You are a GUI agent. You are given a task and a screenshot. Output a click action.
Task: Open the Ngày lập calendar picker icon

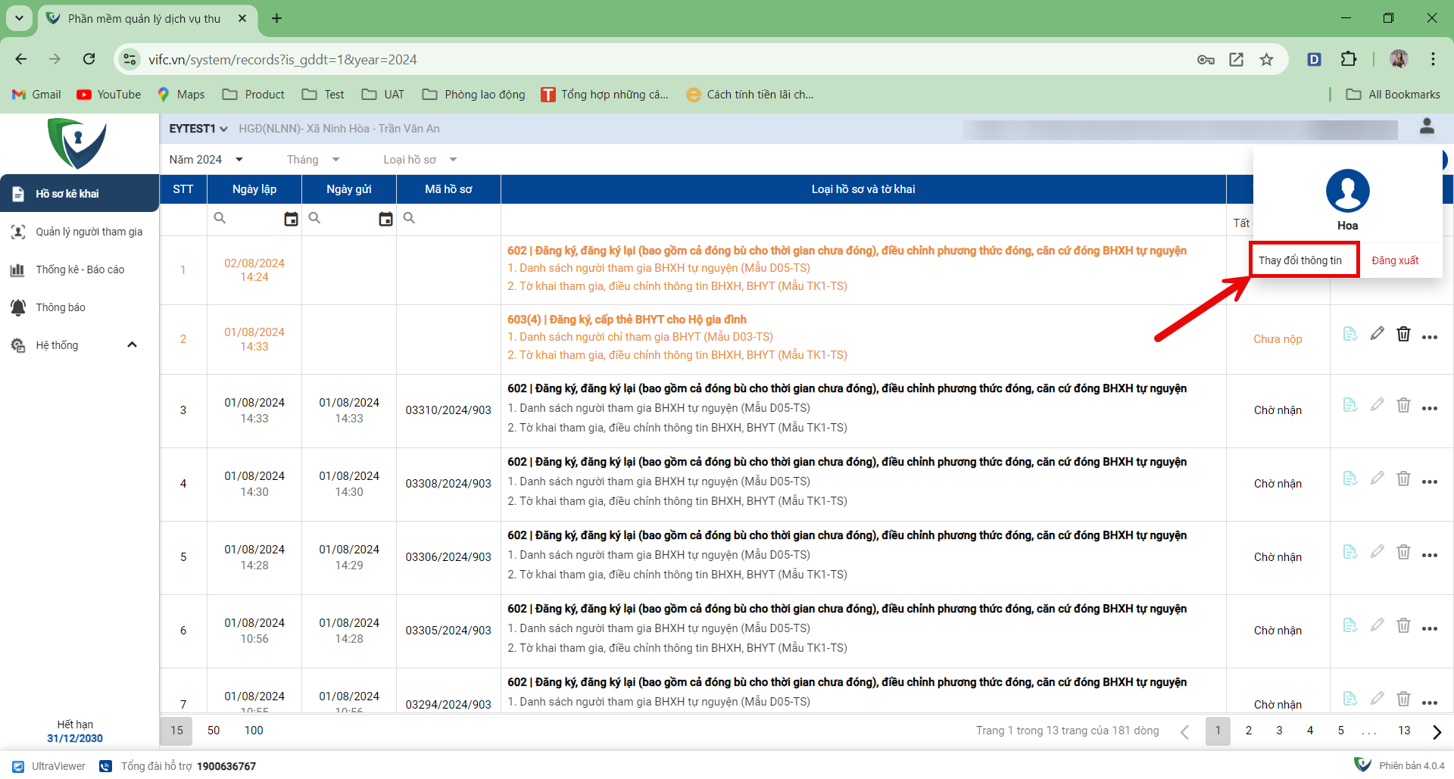coord(291,219)
